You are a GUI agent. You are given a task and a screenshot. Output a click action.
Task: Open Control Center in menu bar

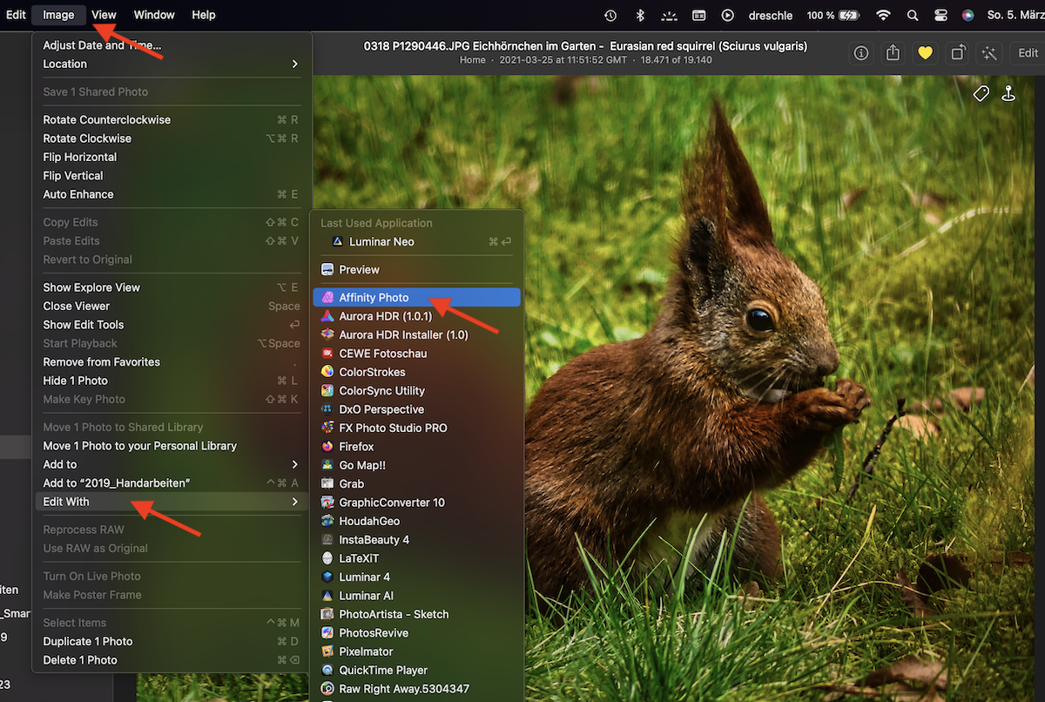click(940, 15)
